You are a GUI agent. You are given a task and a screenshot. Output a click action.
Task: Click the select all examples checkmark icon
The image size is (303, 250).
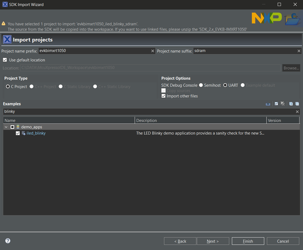276,104
